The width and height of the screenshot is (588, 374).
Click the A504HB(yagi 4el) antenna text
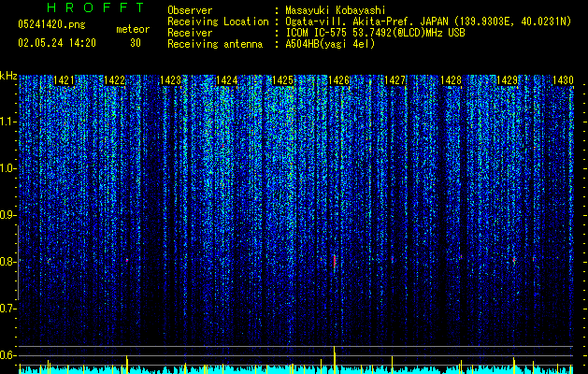click(x=330, y=44)
